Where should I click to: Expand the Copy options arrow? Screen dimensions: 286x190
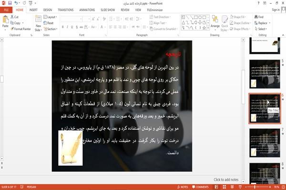23,23
